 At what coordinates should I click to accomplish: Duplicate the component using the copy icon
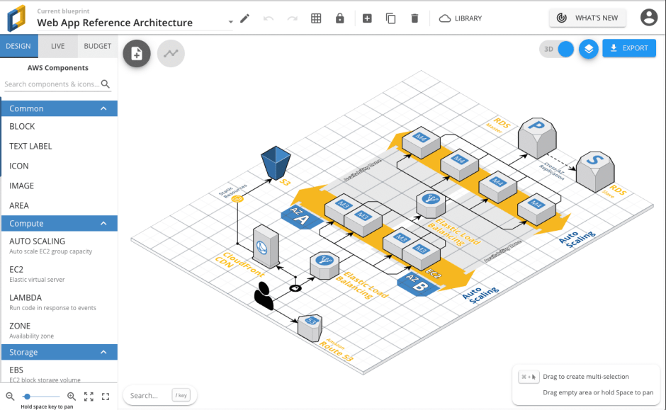[x=390, y=18]
